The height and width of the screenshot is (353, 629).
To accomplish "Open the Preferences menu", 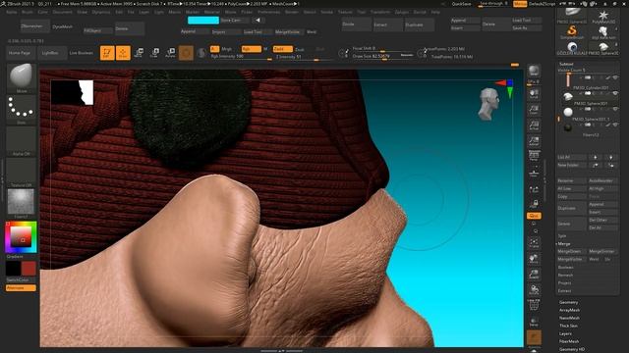I will coord(268,12).
